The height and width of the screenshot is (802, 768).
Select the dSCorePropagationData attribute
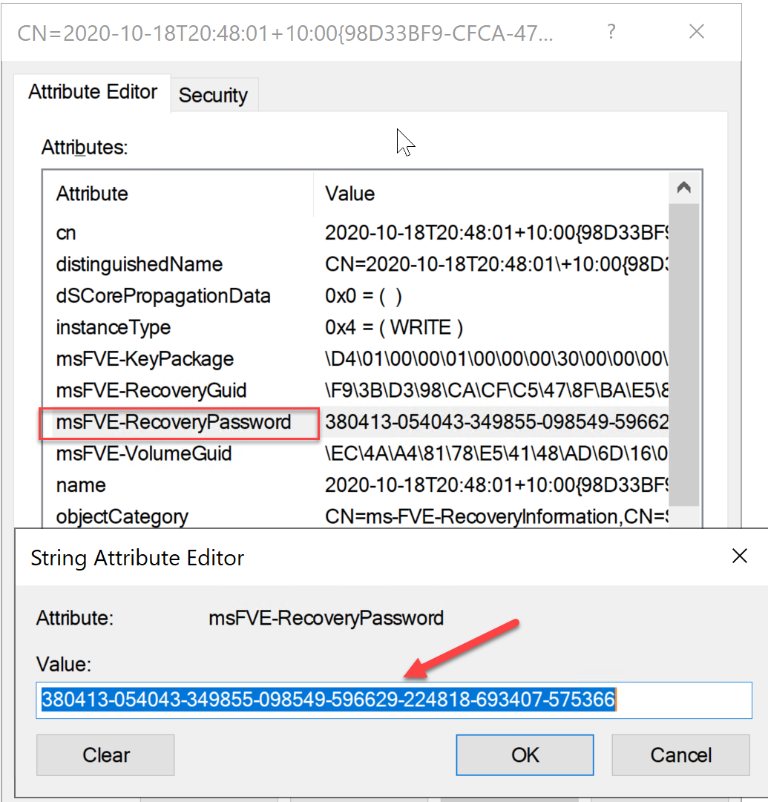point(163,295)
